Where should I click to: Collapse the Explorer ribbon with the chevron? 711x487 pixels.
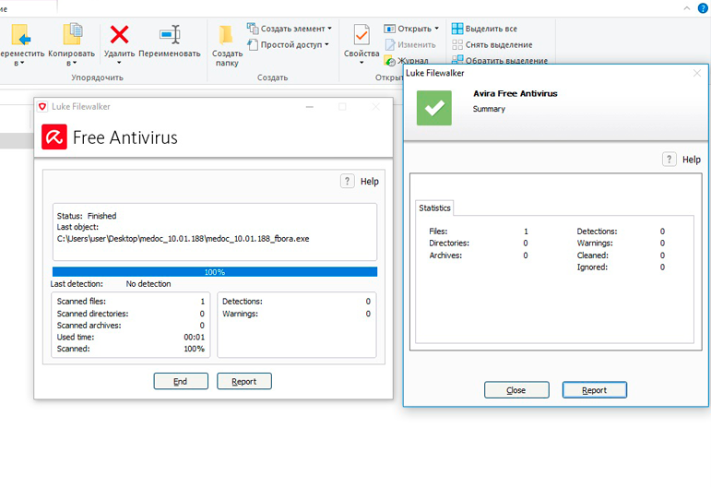point(686,8)
